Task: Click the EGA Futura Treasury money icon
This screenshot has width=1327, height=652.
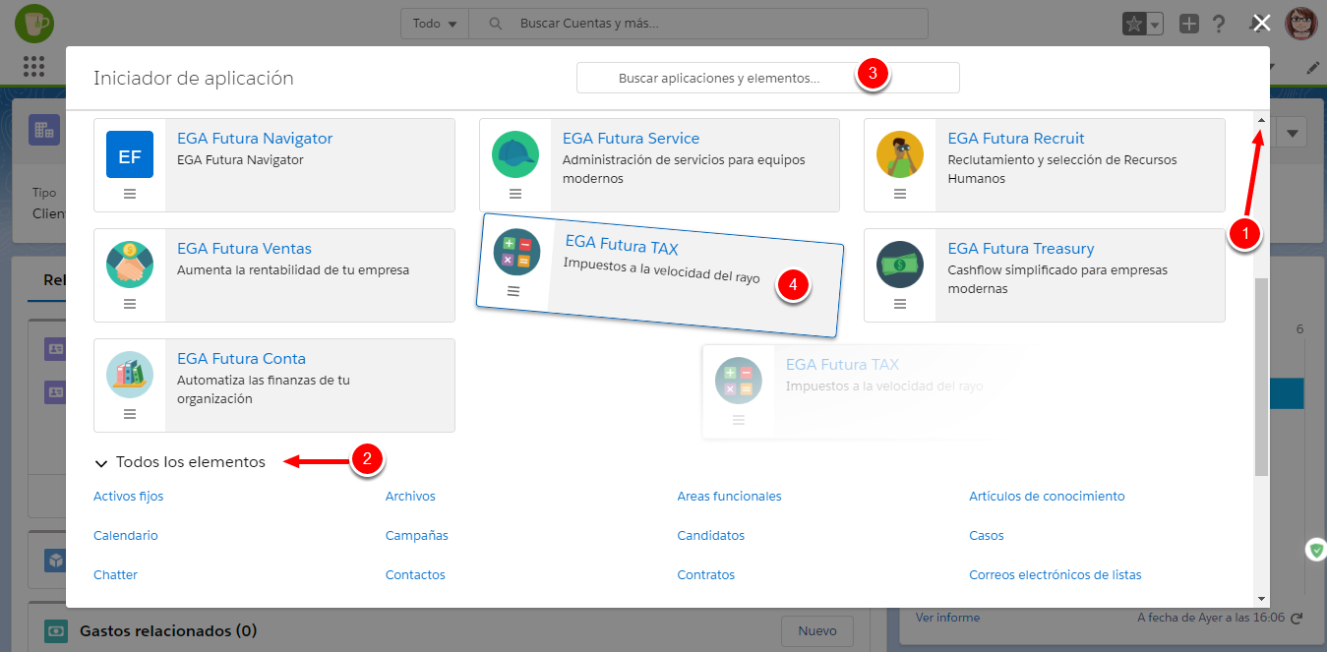Action: coord(900,265)
